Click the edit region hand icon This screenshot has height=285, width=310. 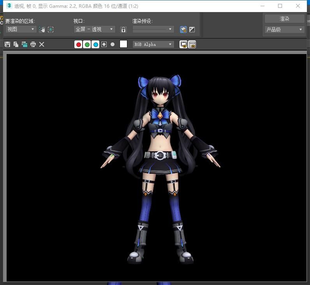42,30
